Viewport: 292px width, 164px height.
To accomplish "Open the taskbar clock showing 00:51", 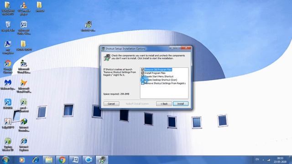I will (280, 160).
